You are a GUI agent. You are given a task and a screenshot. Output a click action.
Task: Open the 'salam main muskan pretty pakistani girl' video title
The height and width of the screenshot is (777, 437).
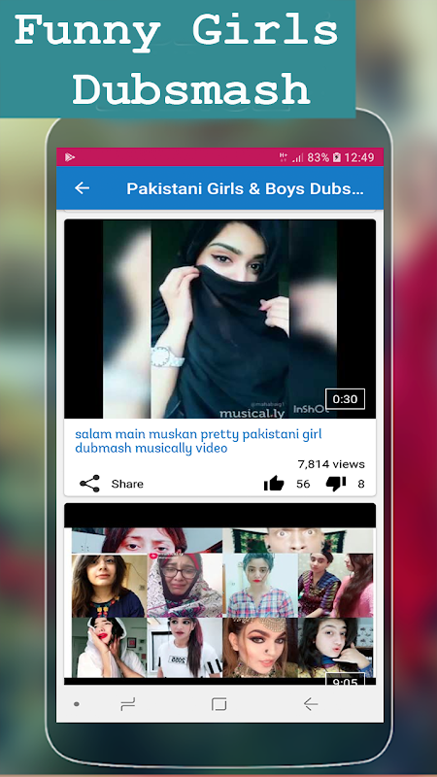[198, 441]
